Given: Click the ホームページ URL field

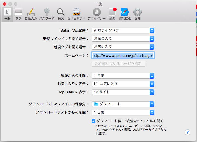Looking at the screenshot, I should click(123, 55).
